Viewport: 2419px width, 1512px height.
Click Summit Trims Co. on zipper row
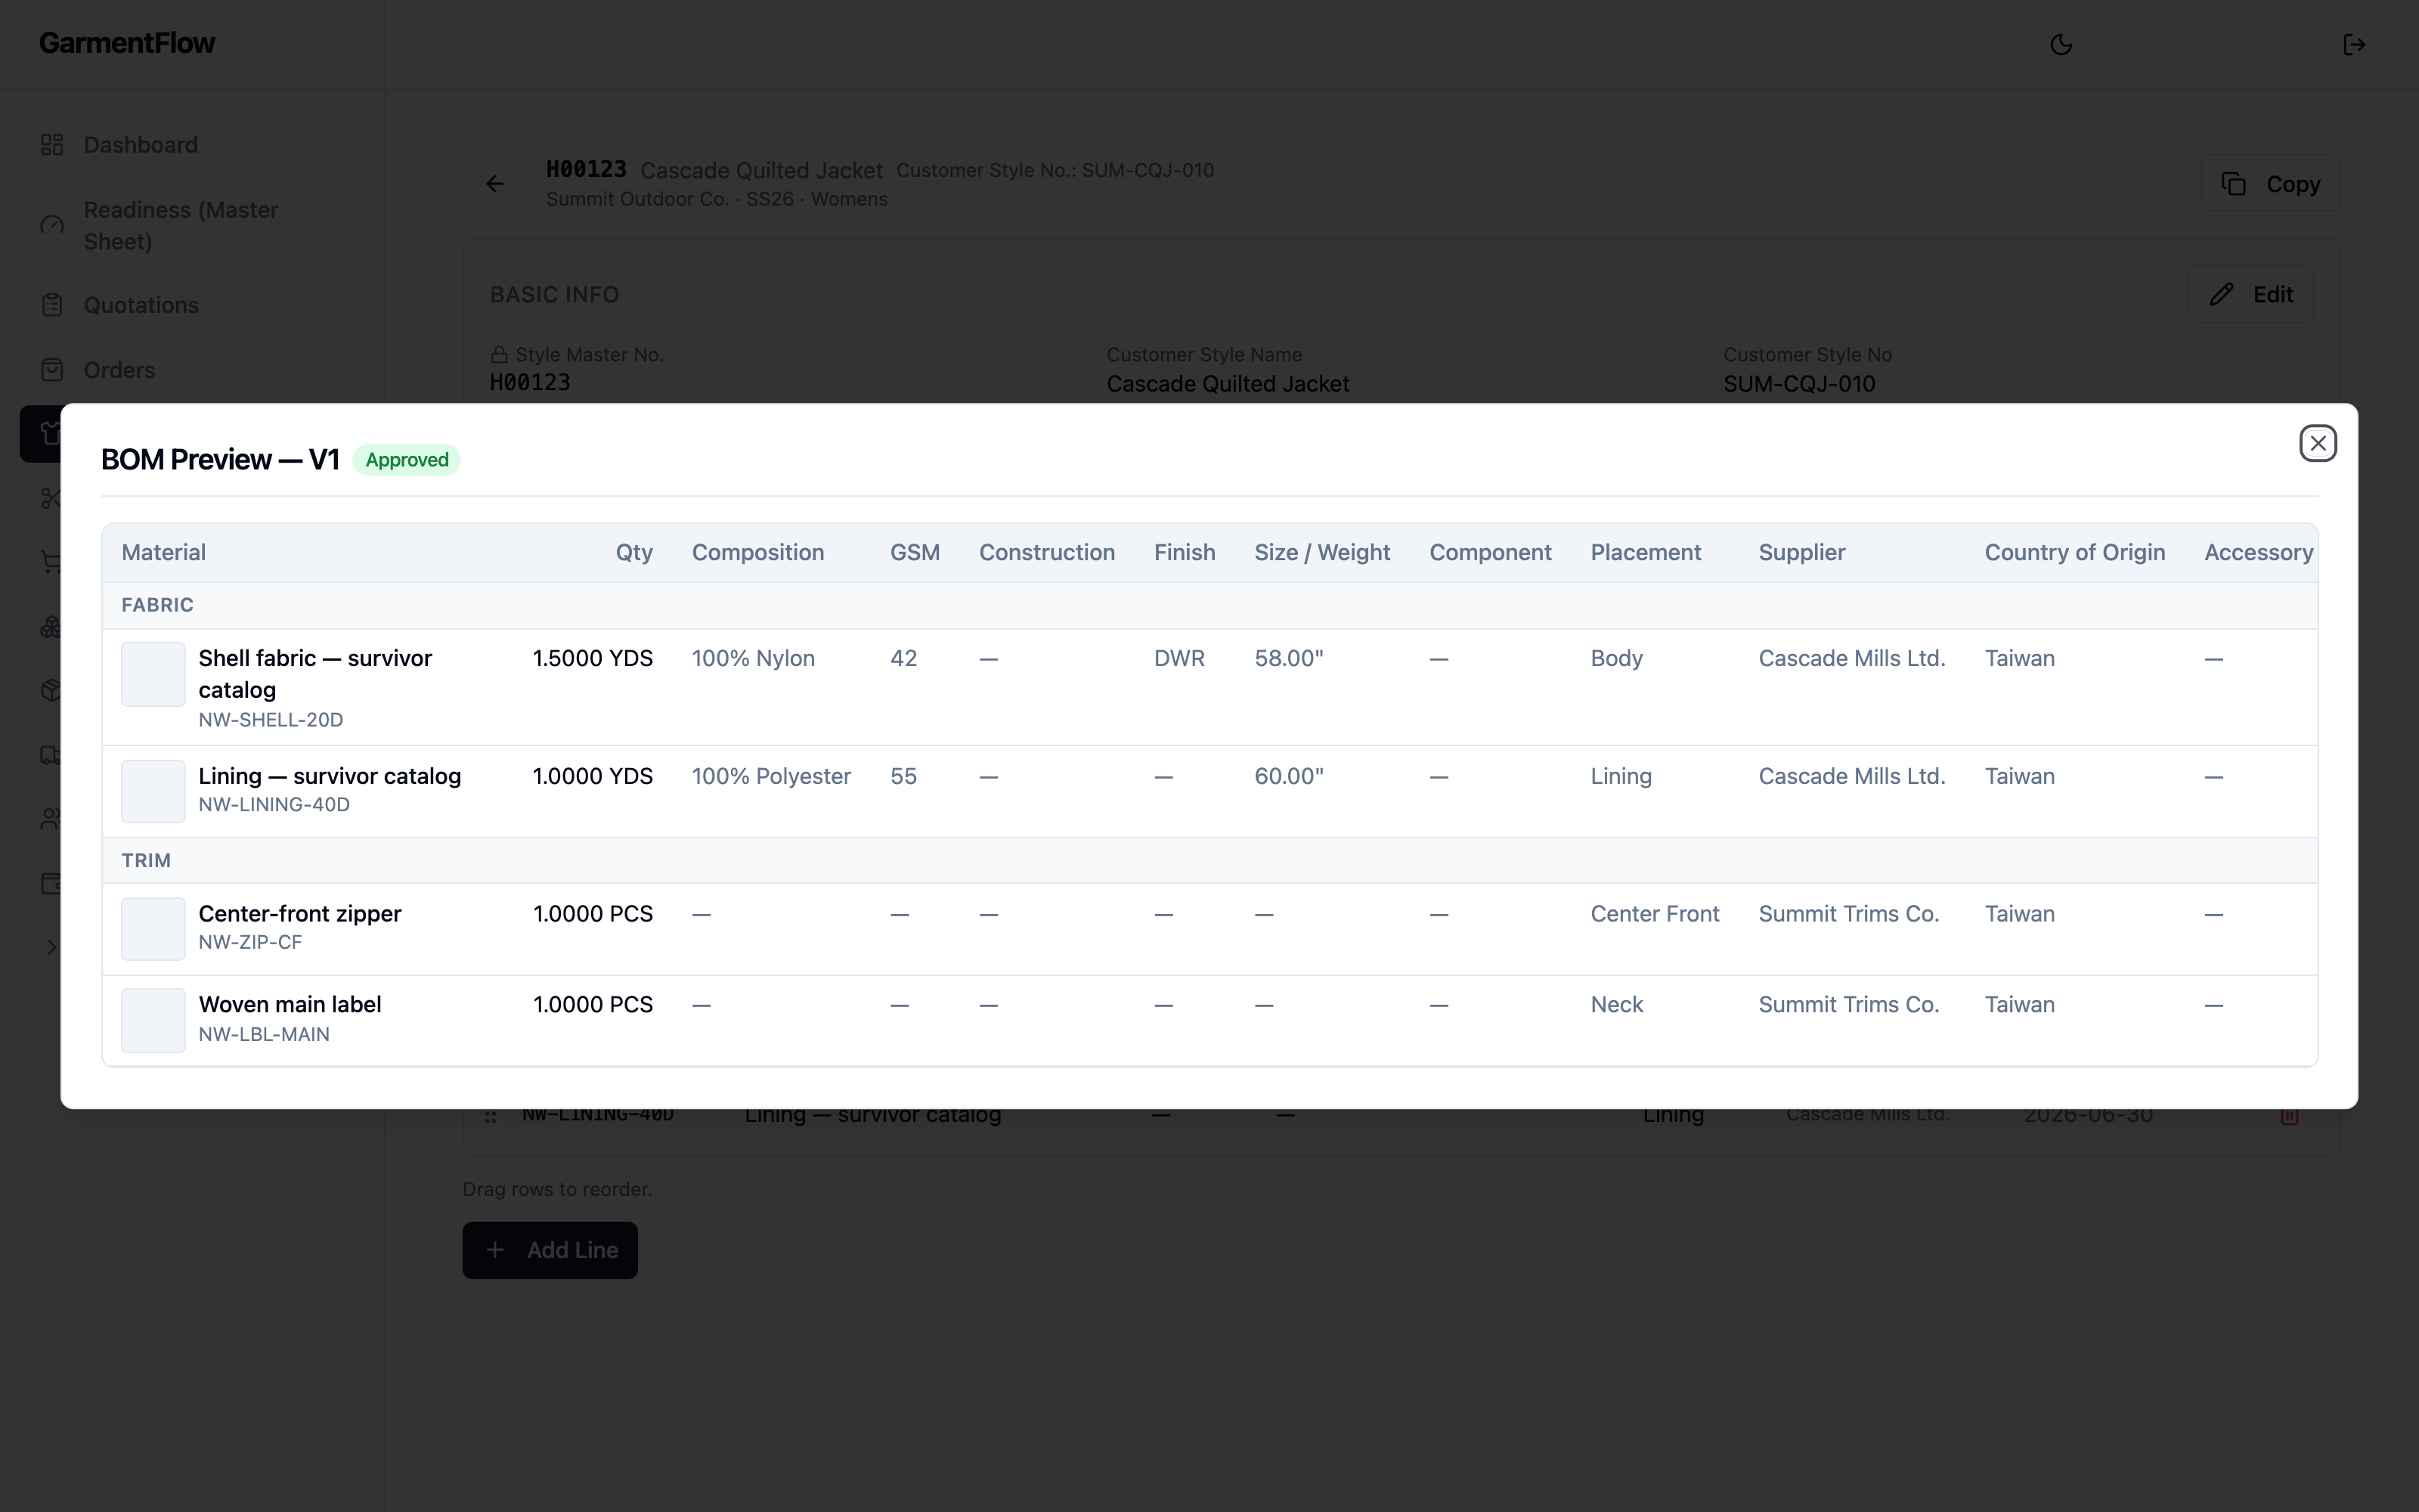1848,914
